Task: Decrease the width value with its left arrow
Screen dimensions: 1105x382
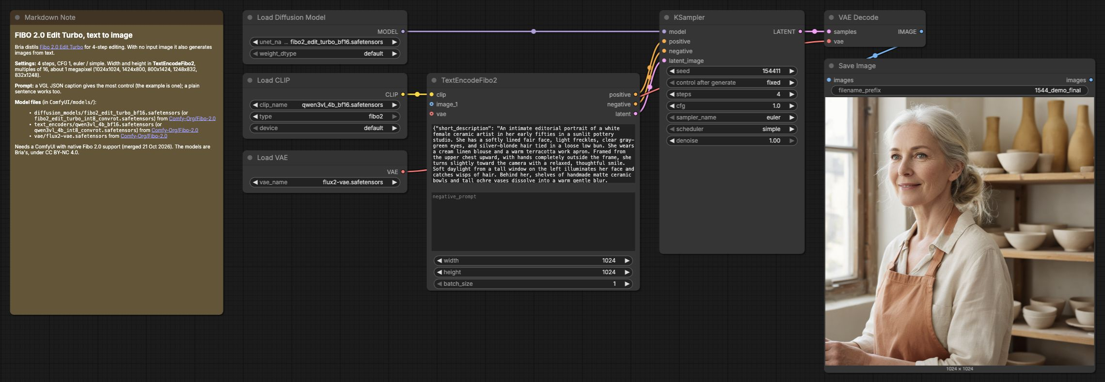Action: 440,261
